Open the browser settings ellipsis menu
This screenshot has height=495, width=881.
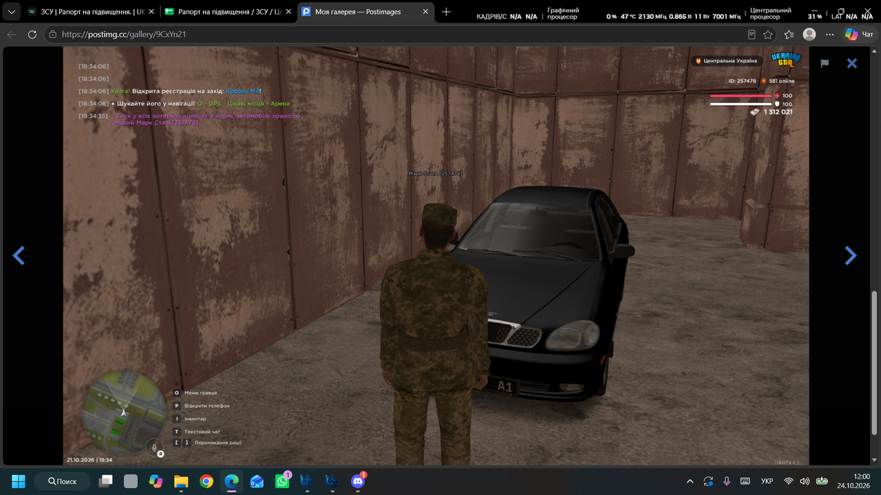point(830,34)
